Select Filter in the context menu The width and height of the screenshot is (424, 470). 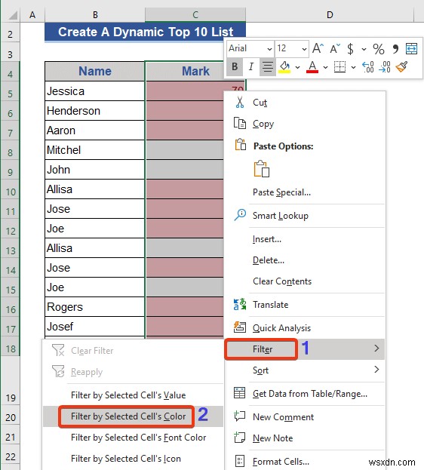(305, 349)
